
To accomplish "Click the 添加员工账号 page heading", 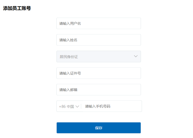I will pos(17,8).
